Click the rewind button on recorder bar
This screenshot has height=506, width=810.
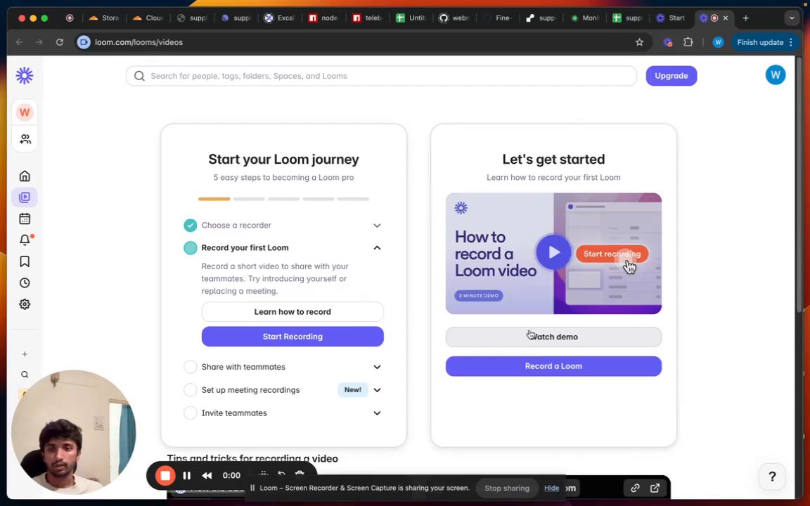pos(207,476)
